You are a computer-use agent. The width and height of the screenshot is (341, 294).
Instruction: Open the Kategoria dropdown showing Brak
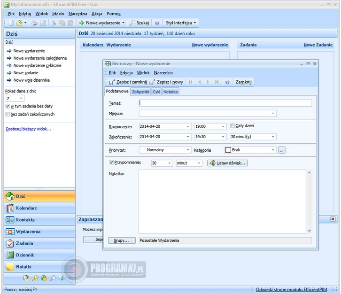click(273, 150)
